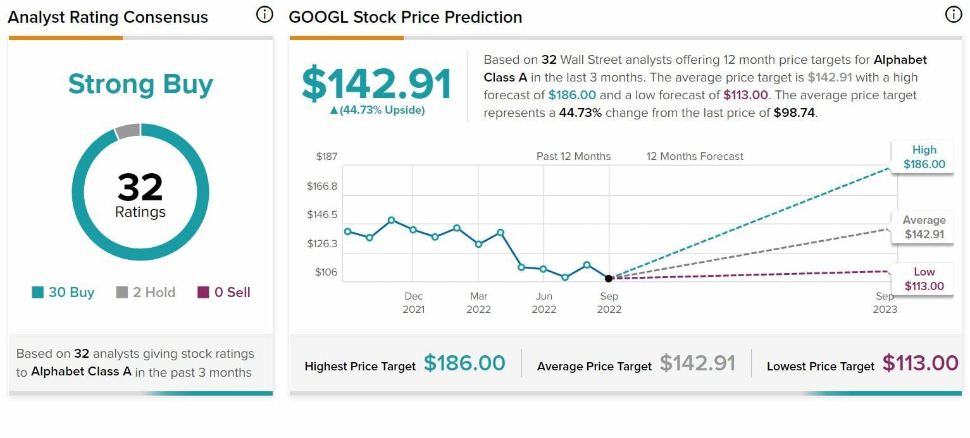This screenshot has width=970, height=438.
Task: Select the Average $142.91 forecast tag
Action: [x=923, y=228]
